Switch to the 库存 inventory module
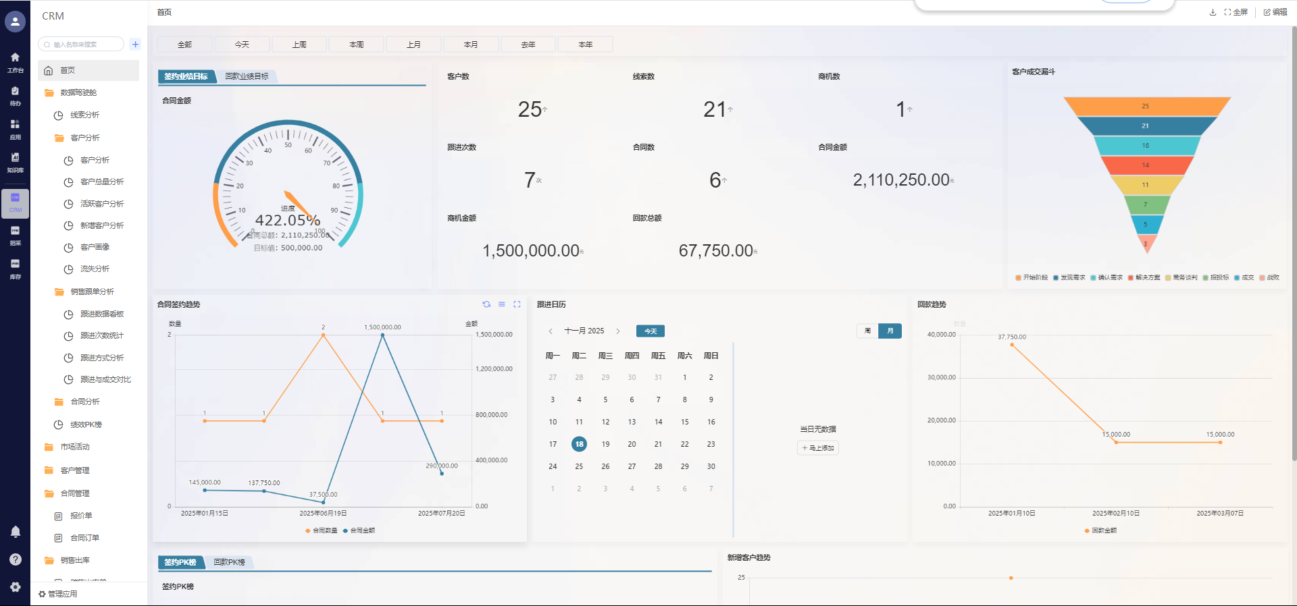Screen dimensions: 1297x606 click(15, 267)
